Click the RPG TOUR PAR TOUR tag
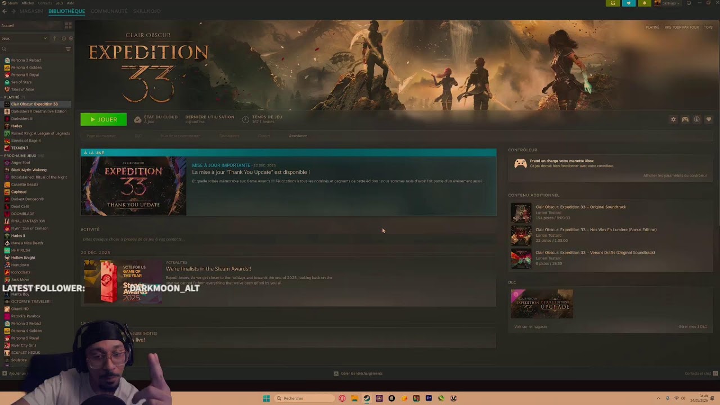Image resolution: width=720 pixels, height=405 pixels. tap(682, 27)
